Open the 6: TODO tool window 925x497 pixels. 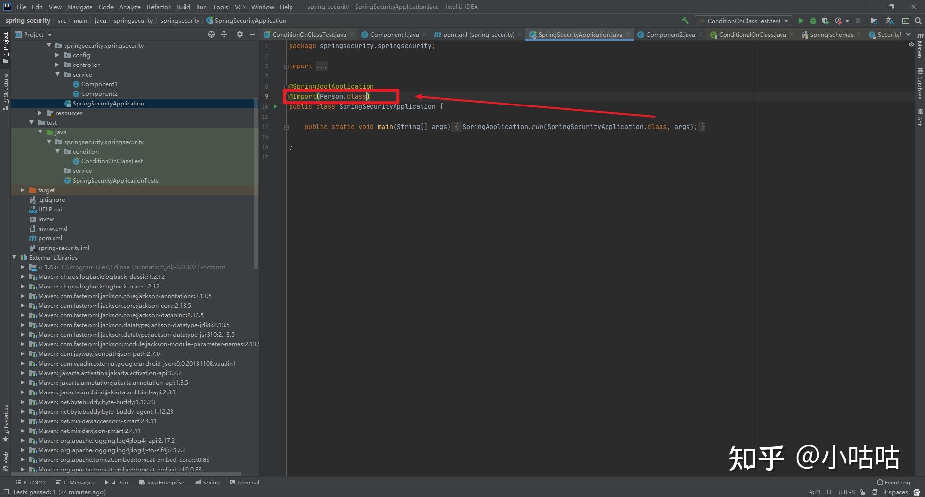point(30,483)
